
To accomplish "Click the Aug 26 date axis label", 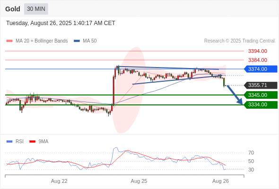I will [220, 181].
